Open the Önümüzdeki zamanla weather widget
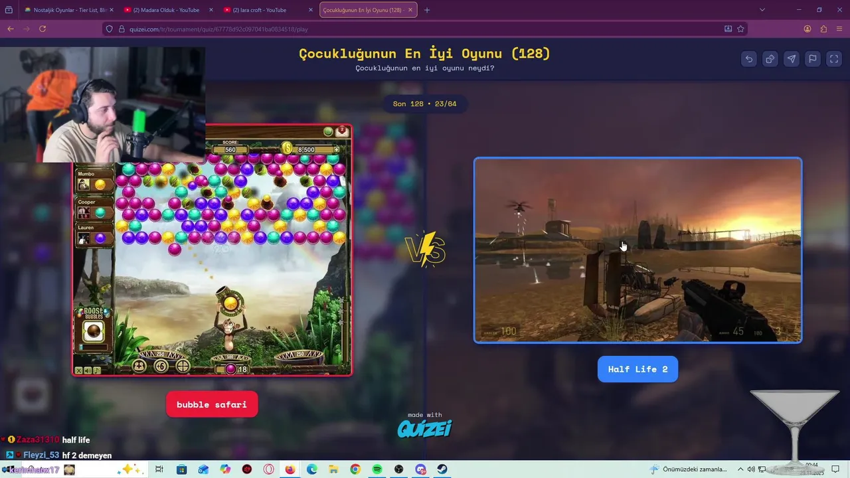Screen dimensions: 850x478 pyautogui.click(x=689, y=469)
